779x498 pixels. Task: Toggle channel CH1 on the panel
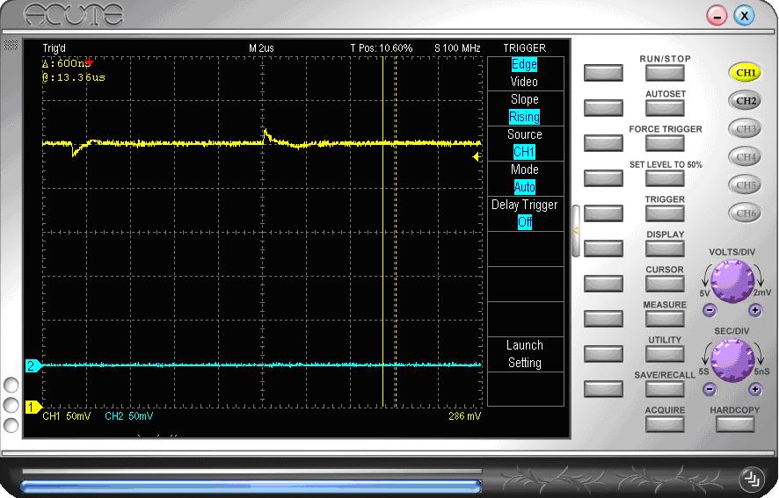pyautogui.click(x=746, y=73)
